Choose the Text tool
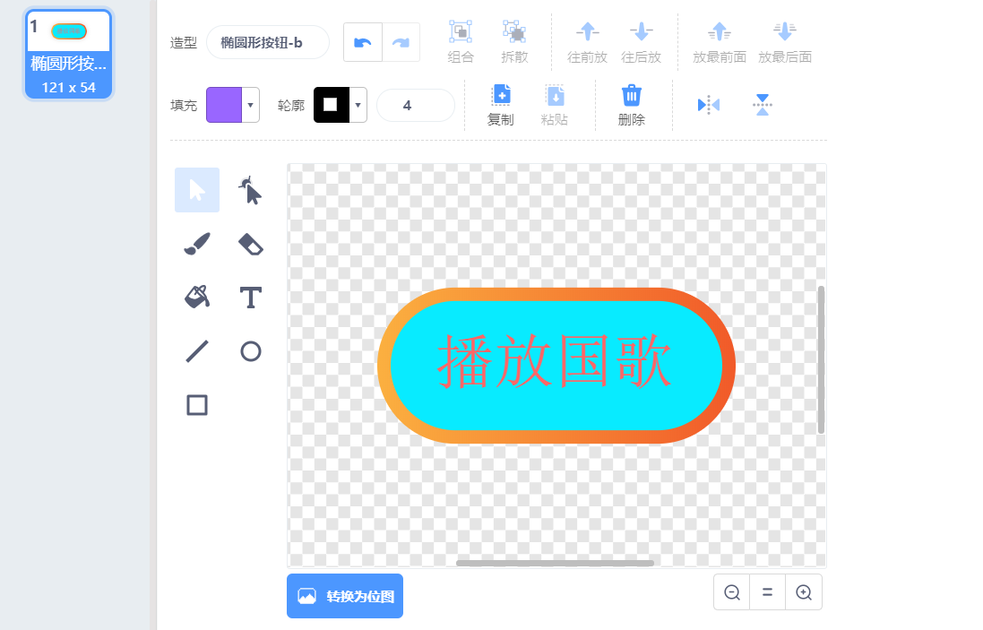This screenshot has height=630, width=983. (x=251, y=298)
